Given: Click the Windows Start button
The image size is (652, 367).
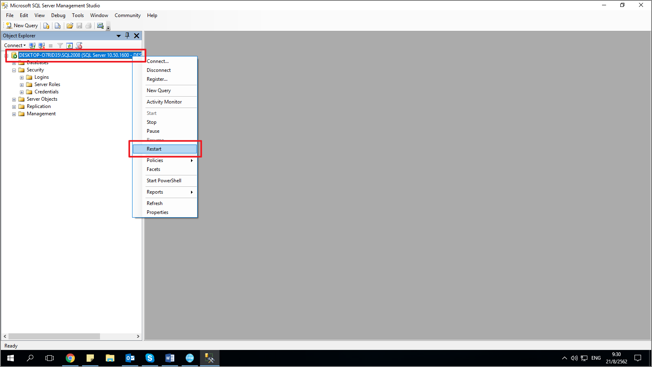Looking at the screenshot, I should point(11,358).
